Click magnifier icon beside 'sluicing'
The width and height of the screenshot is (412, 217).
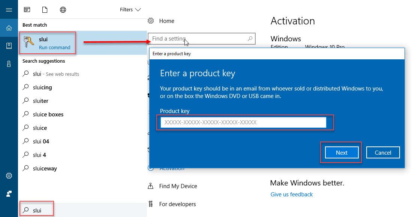(25, 87)
